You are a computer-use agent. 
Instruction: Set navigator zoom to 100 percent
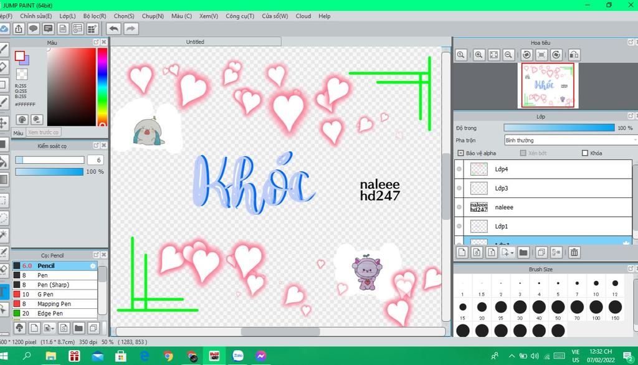pos(460,55)
